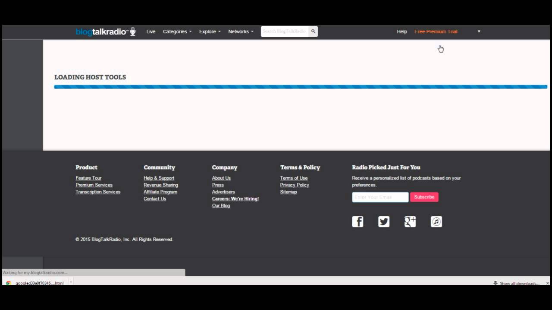
Task: Open the Sitemap link
Action: point(289,192)
